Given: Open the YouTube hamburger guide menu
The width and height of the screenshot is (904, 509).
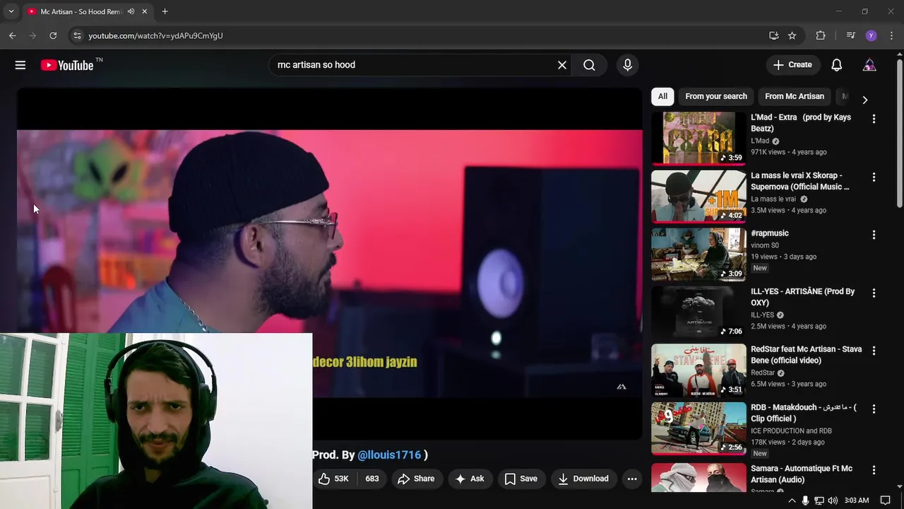Looking at the screenshot, I should [20, 65].
